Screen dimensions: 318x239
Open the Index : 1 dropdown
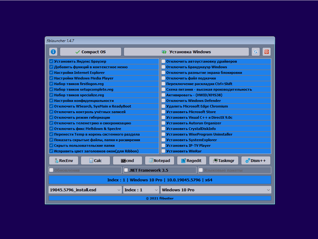click(141, 190)
